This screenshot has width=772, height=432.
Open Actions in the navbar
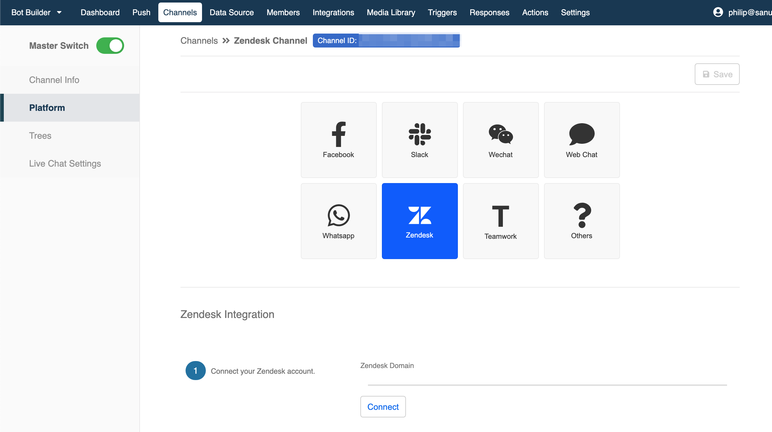535,12
